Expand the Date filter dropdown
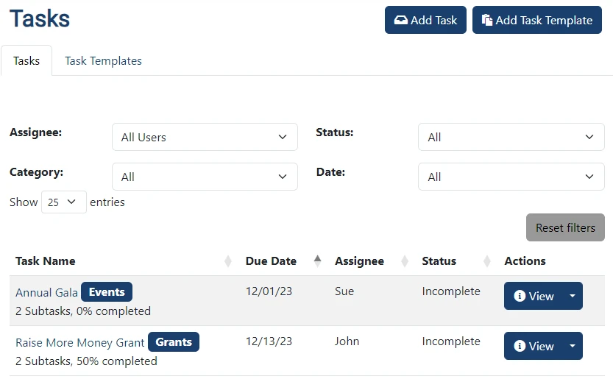Viewport: 613px width, 379px height. (511, 177)
